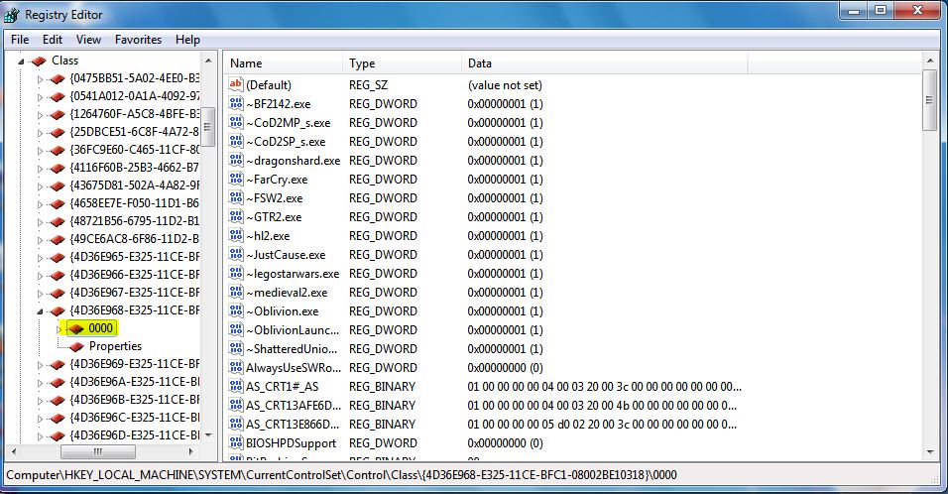Collapse the Class key
This screenshot has height=494, width=948.
click(x=21, y=62)
